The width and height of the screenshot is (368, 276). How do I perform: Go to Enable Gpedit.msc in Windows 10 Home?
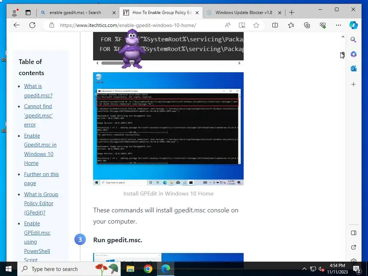pyautogui.click(x=40, y=149)
